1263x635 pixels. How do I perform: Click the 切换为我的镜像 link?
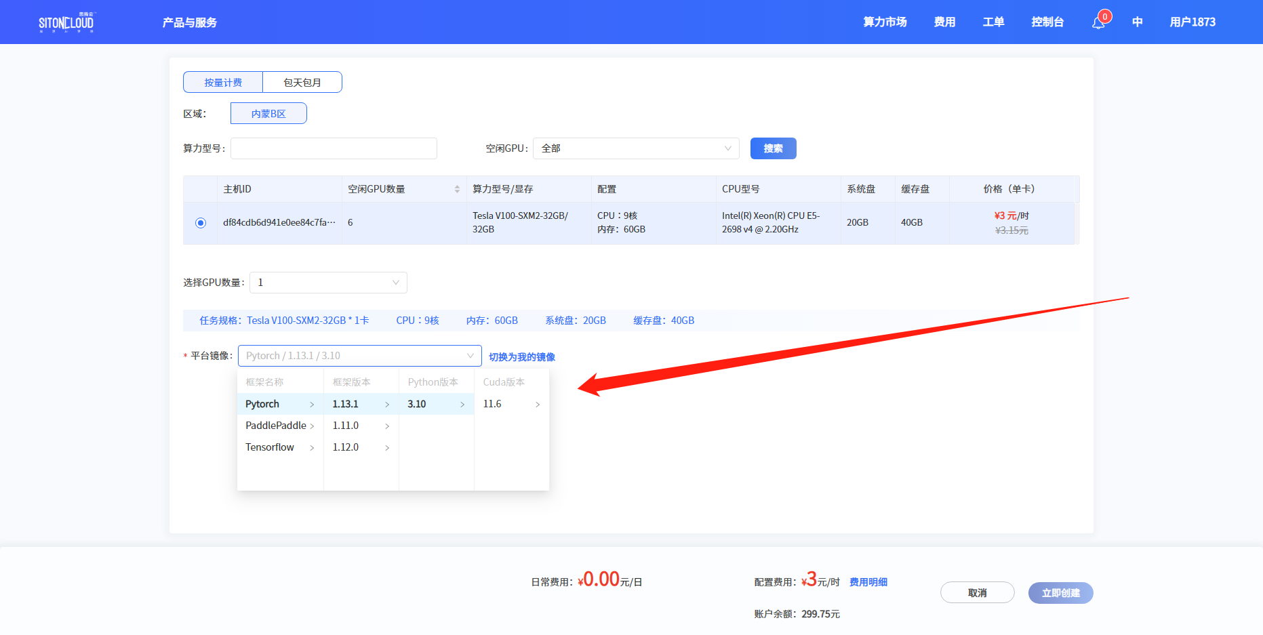point(521,357)
